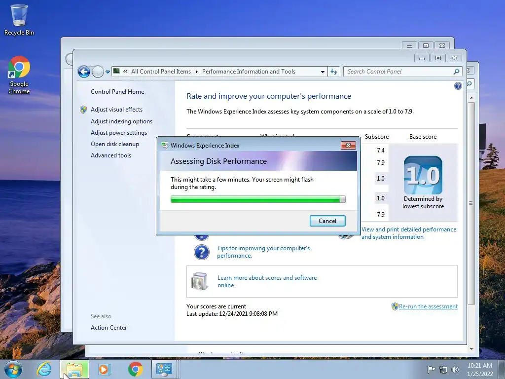Open Learn more about scores online
This screenshot has width=505, height=379.
coord(267,281)
